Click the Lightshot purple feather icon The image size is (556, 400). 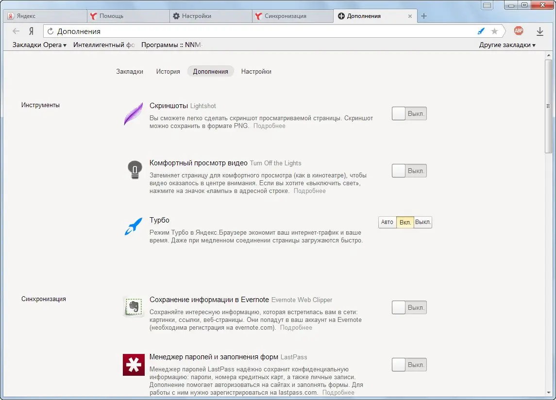pos(134,113)
